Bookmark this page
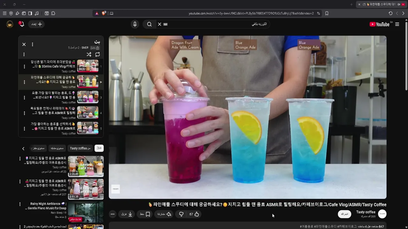 327,13
